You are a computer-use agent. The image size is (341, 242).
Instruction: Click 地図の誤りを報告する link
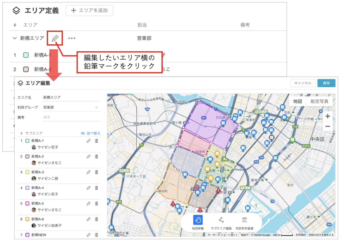pyautogui.click(x=321, y=235)
